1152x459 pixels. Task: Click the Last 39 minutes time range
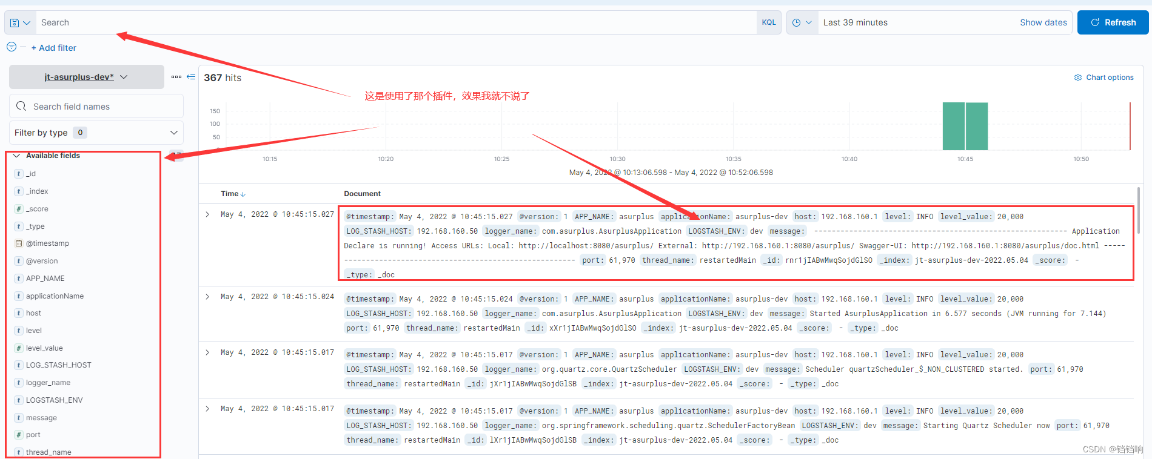(855, 22)
